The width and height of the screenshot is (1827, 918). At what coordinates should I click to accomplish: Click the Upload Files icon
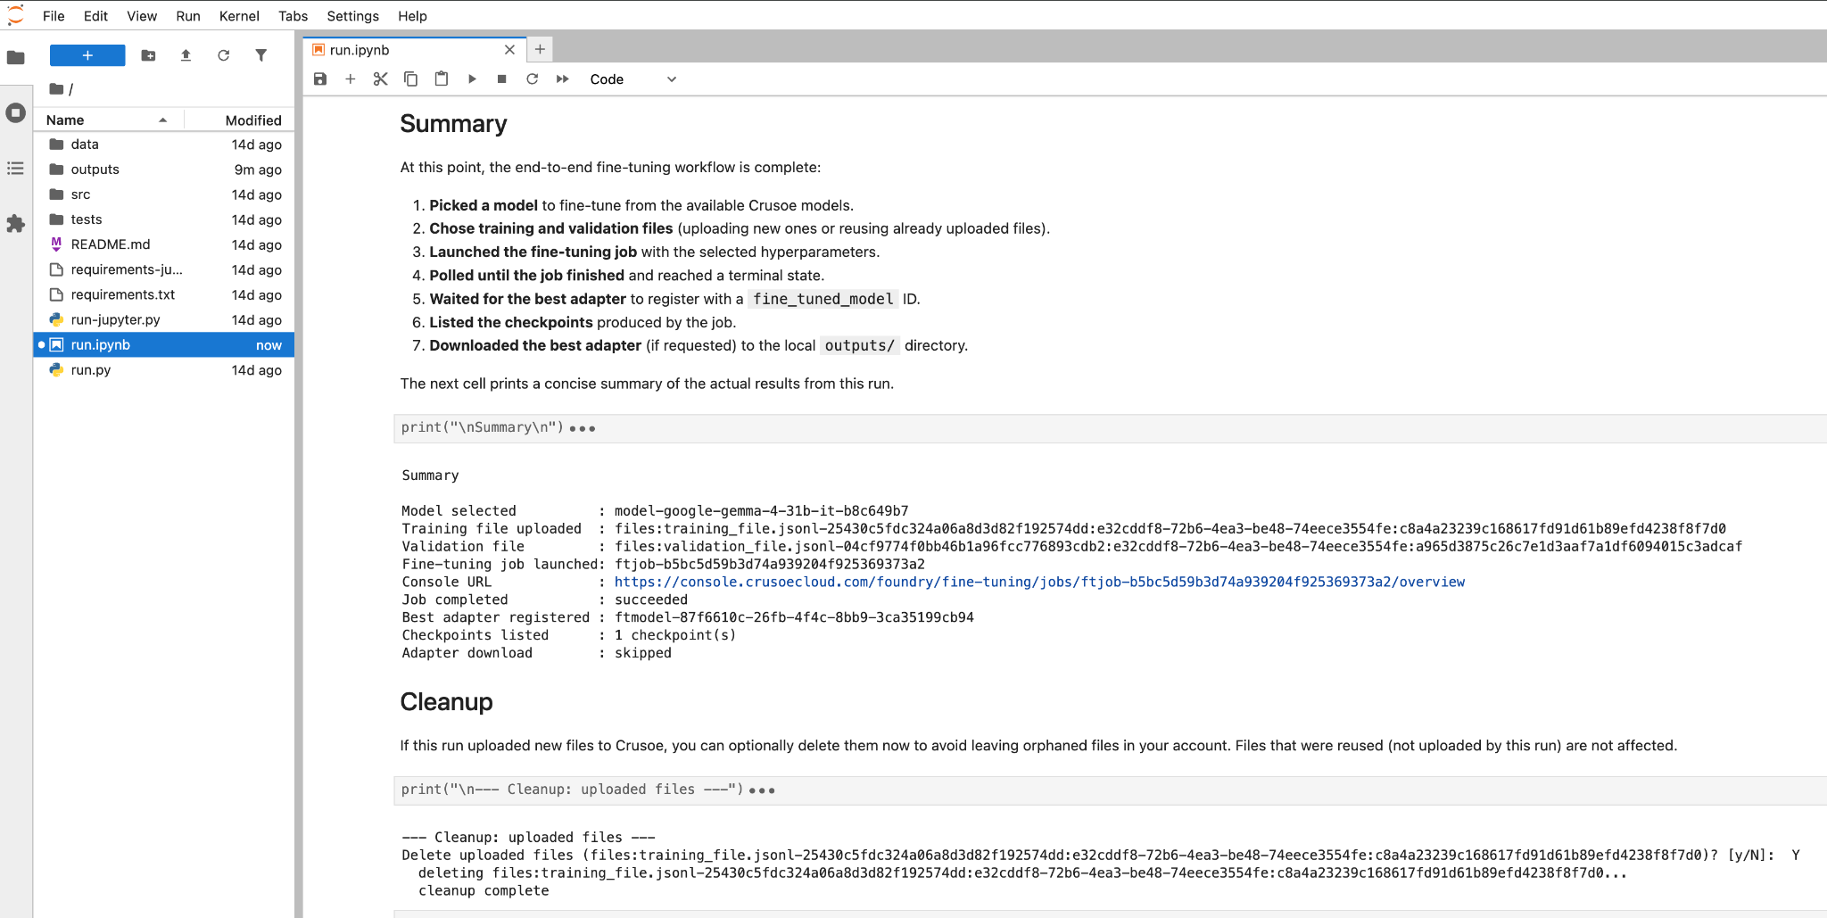(186, 55)
